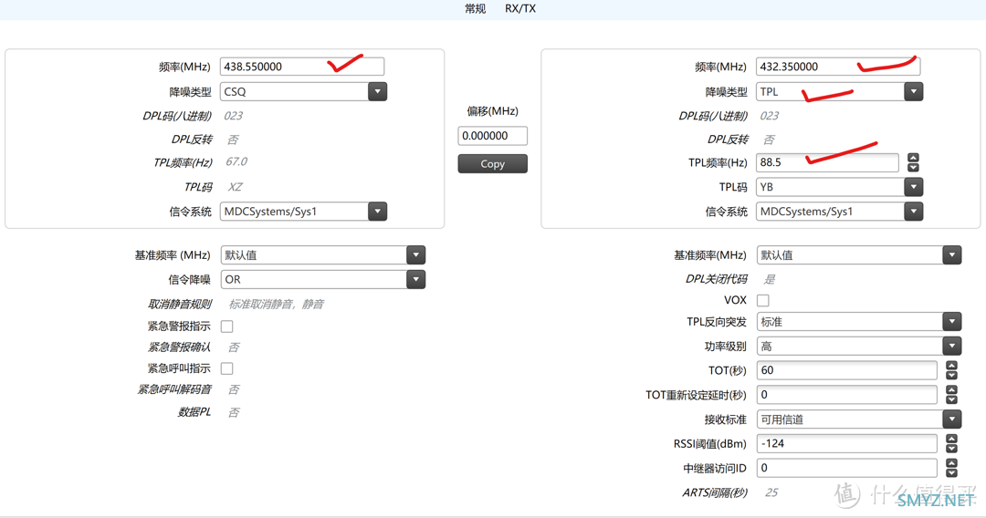Click the DPL关闭代码 value 是
Viewport: 986px width, 518px height.
[769, 279]
